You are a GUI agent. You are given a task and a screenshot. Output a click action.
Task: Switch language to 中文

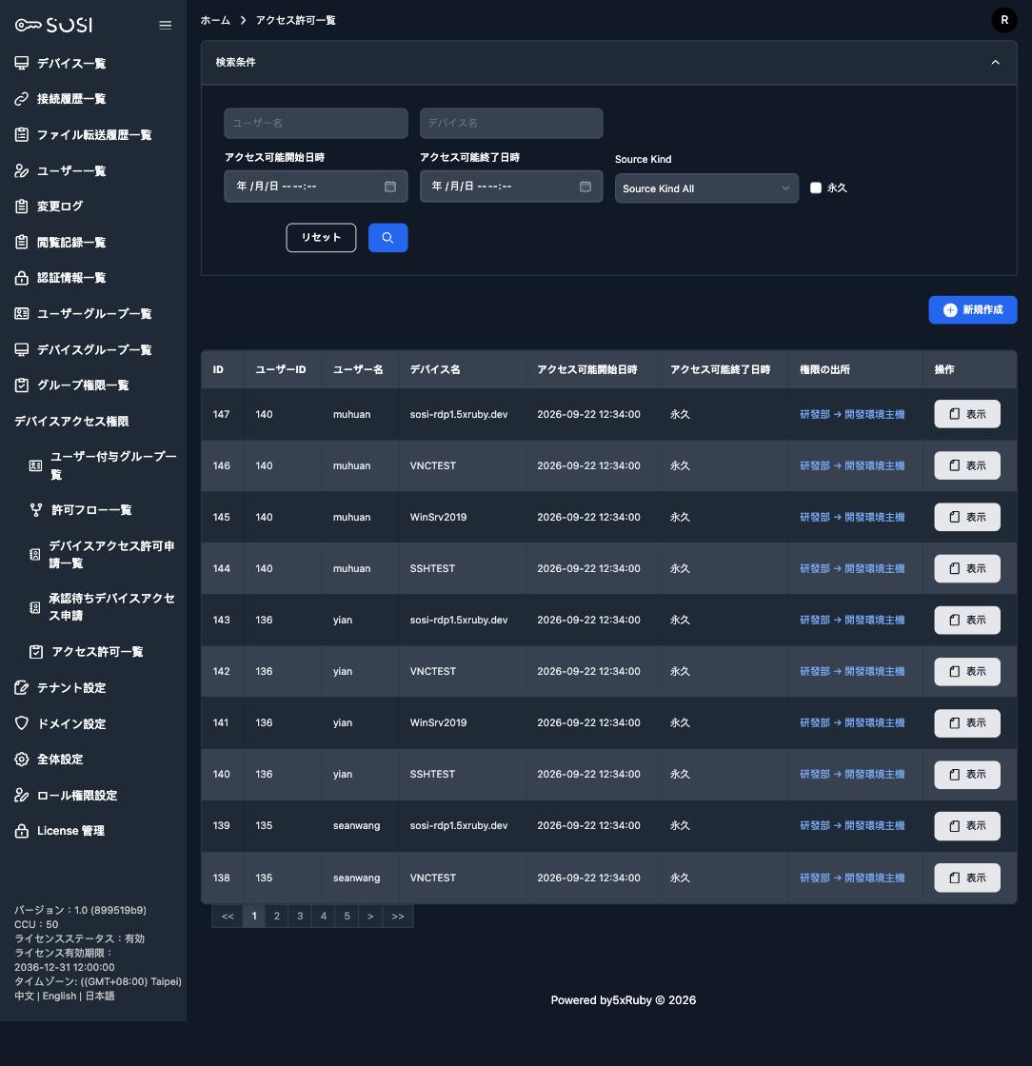[24, 996]
